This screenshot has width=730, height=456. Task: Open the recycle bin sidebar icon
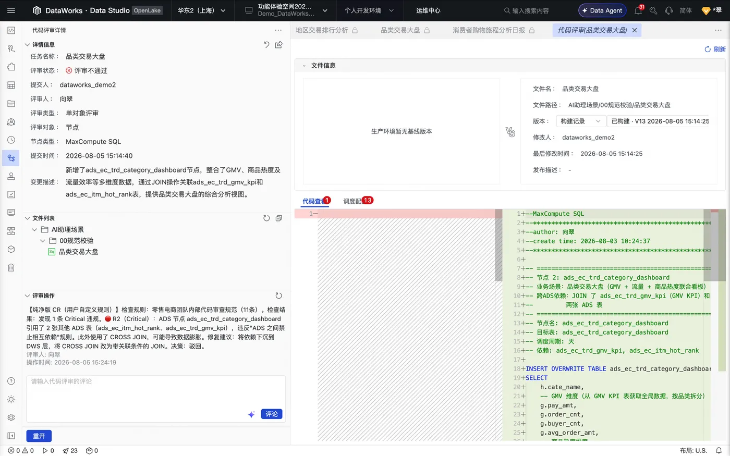11,268
